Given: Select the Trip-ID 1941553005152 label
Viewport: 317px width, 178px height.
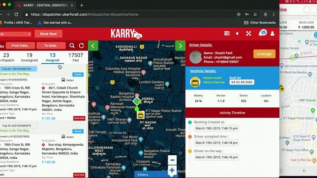Looking at the screenshot, I should (x=18, y=69).
